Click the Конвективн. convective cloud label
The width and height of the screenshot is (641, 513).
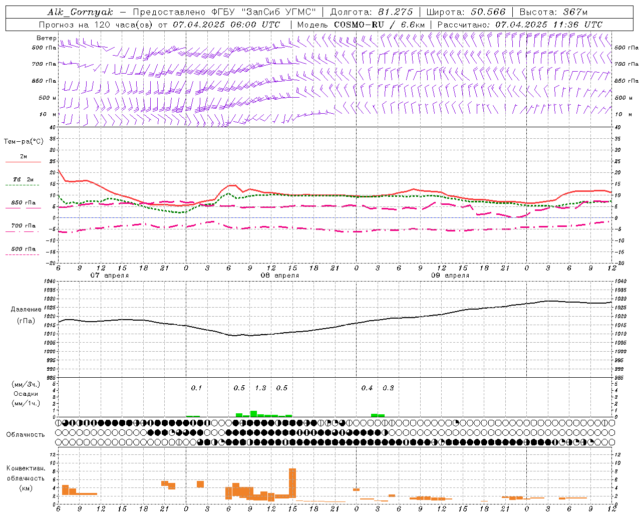(26, 468)
